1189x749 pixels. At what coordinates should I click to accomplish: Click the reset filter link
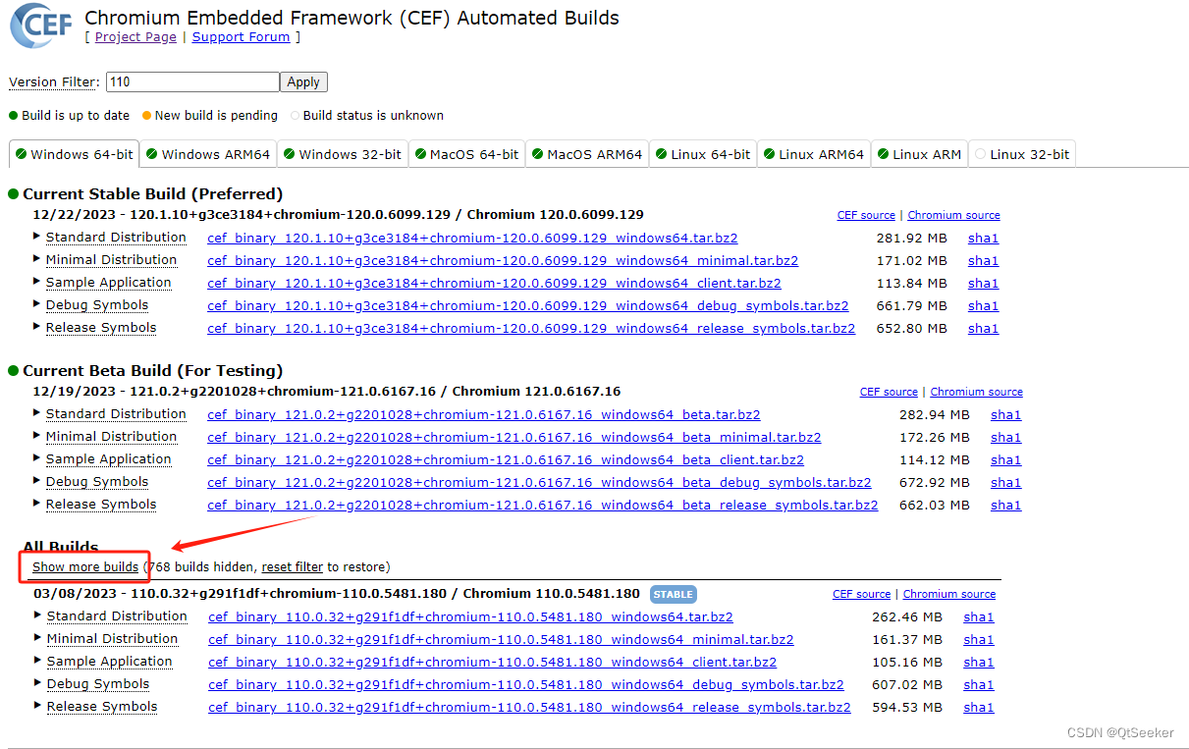[293, 567]
